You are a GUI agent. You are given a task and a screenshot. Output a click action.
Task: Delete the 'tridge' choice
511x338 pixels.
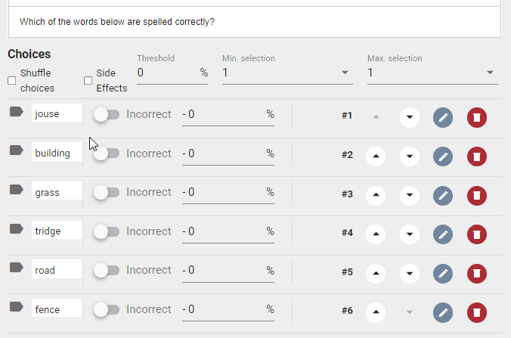point(477,234)
